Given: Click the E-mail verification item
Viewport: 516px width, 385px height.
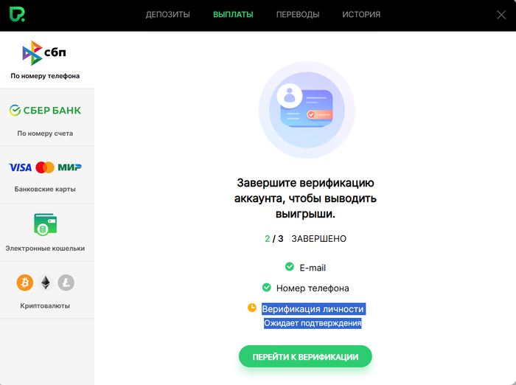Looking at the screenshot, I should [x=313, y=268].
